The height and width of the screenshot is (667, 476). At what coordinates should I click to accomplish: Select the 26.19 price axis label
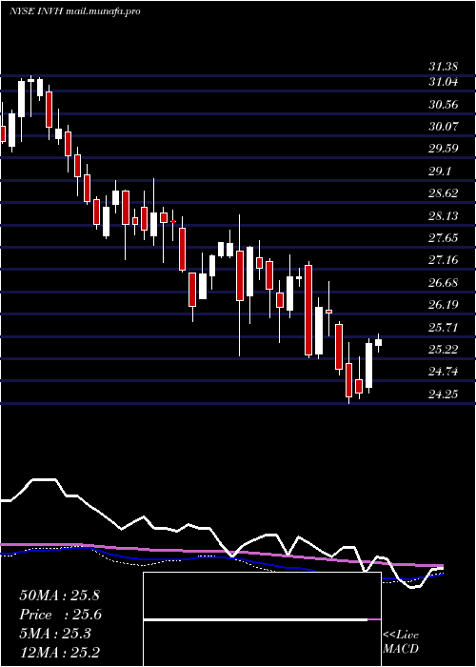[443, 305]
